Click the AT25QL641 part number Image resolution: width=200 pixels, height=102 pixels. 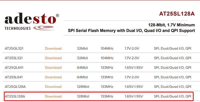pos(14,68)
